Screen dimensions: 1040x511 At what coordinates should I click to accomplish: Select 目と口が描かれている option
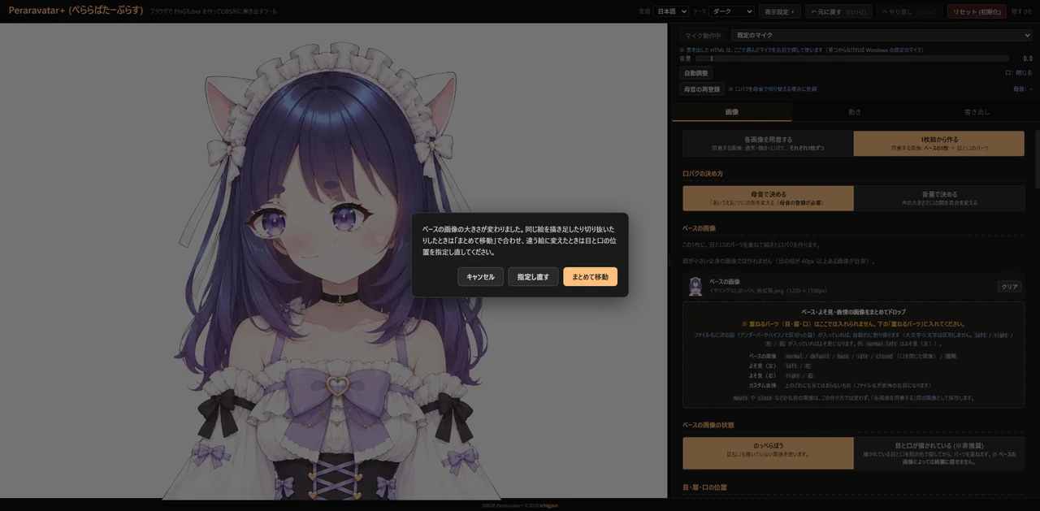coord(939,453)
